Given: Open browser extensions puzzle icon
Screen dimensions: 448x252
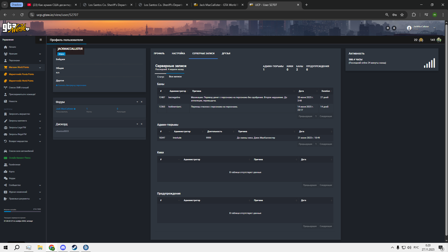Looking at the screenshot, I should pyautogui.click(x=414, y=15).
